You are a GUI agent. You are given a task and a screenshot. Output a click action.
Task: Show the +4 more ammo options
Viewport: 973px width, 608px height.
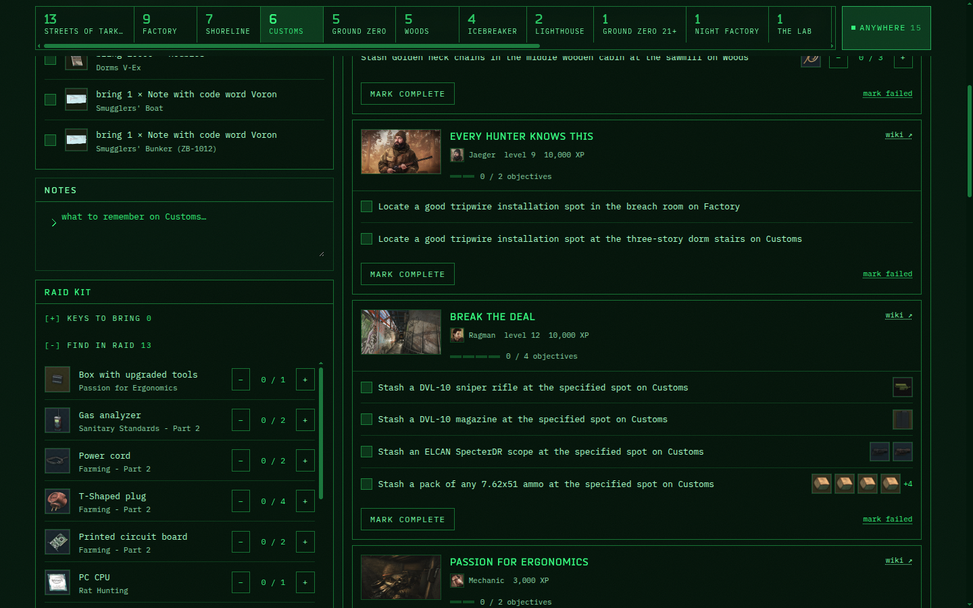click(x=908, y=484)
